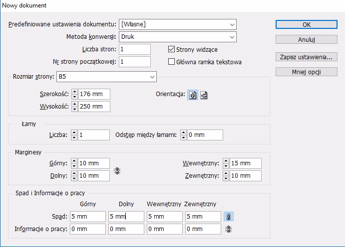The width and height of the screenshot is (345, 247).
Task: Click the Anuluj button
Action: [x=306, y=39]
